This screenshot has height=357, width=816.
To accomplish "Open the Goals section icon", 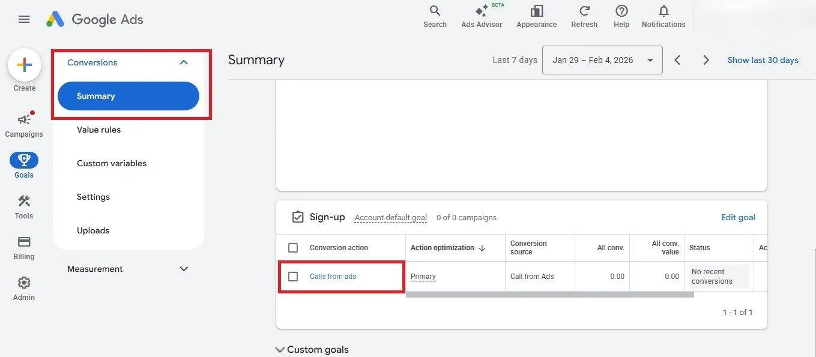I will (x=23, y=160).
